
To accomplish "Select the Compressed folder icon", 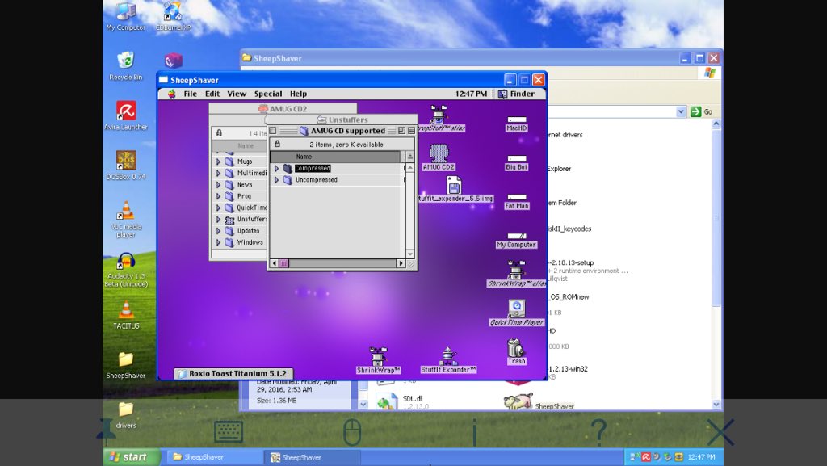I will coord(288,168).
